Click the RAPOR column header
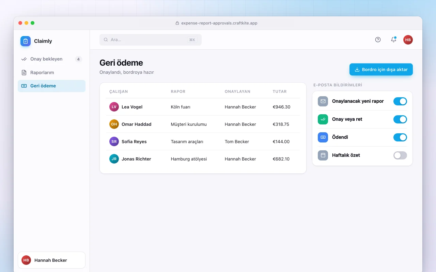Screen dimensions: 436x272 [x=178, y=91]
